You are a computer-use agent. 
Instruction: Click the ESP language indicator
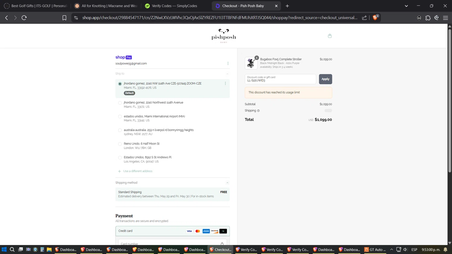click(x=414, y=249)
